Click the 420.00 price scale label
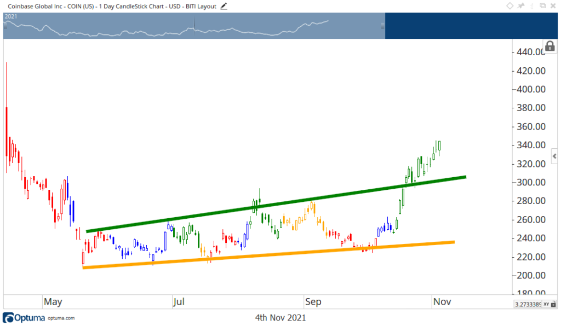The image size is (561, 326). (531, 71)
